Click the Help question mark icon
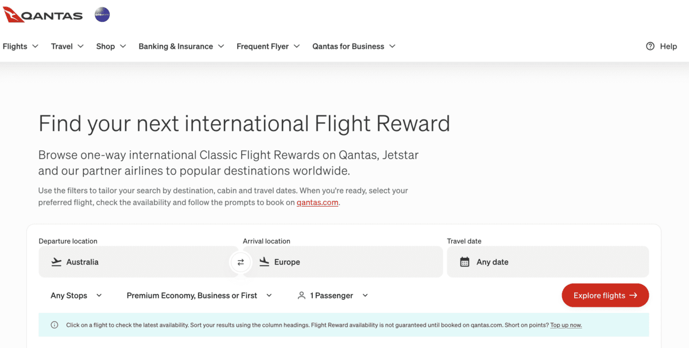 pos(650,47)
